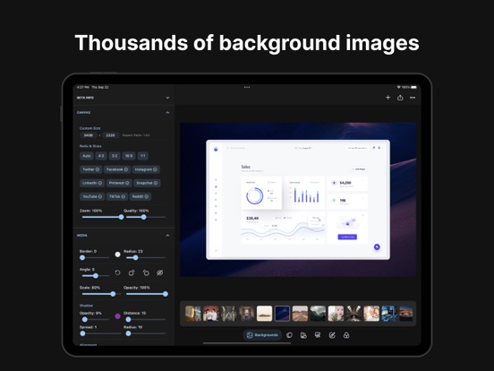494x371 pixels.
Task: Choose the sunset city background thumbnail
Action: pyautogui.click(x=406, y=314)
